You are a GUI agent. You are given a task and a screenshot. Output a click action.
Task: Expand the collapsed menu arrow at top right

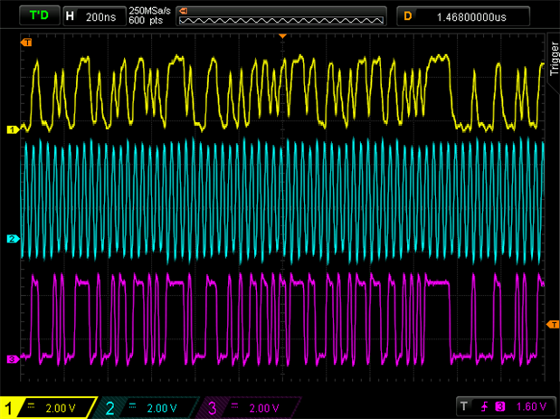click(553, 15)
